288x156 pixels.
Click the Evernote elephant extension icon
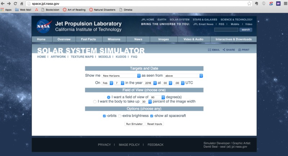point(257,4)
